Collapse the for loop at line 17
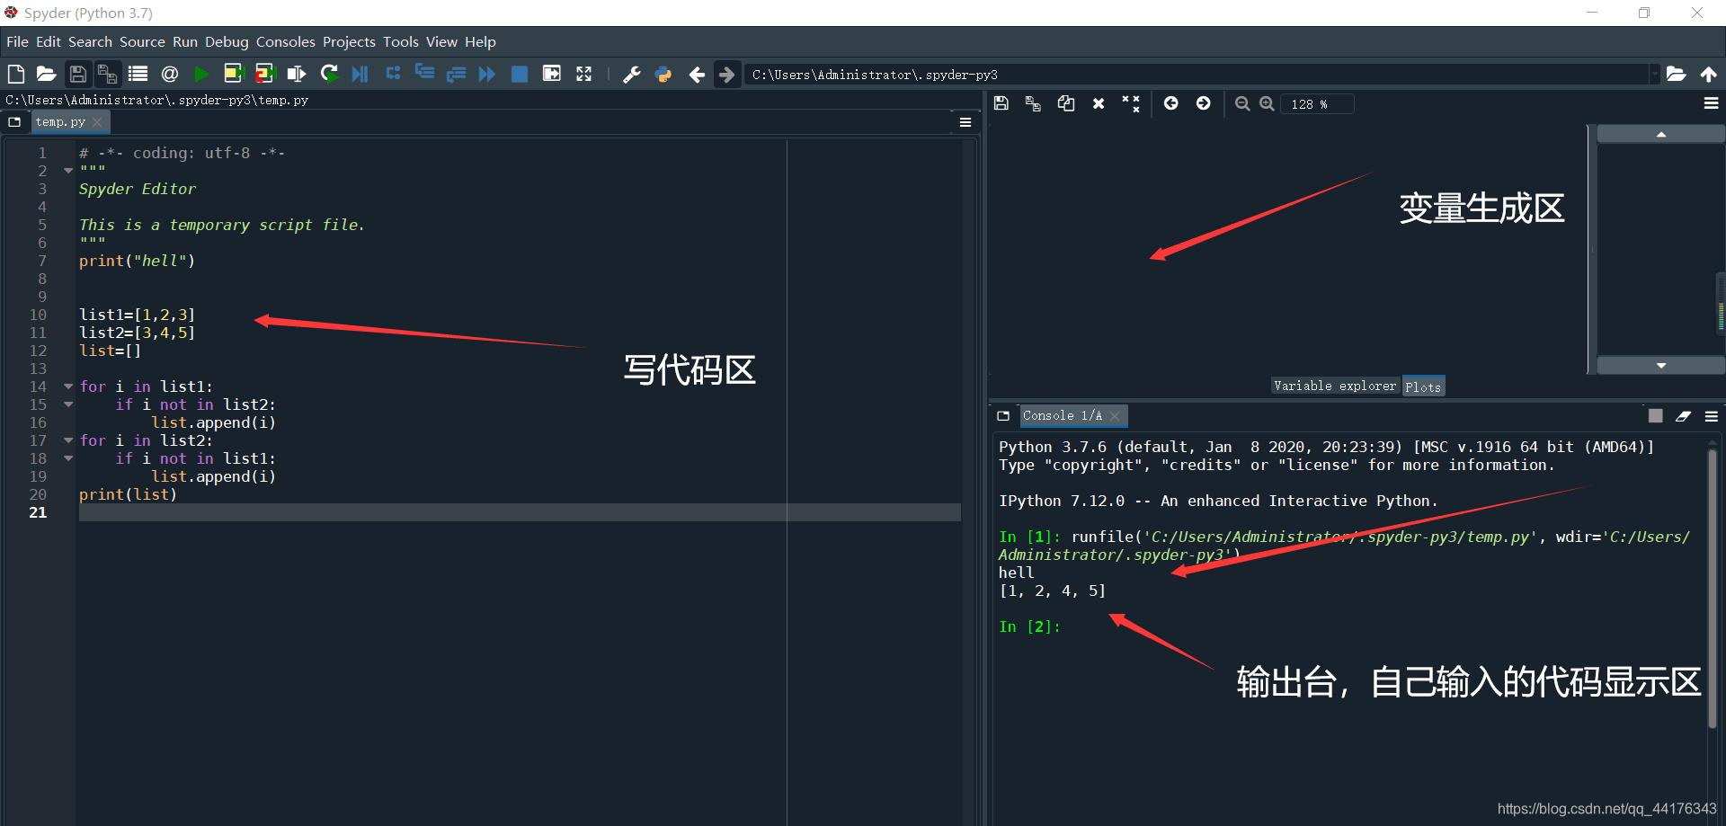The image size is (1726, 826). click(68, 440)
